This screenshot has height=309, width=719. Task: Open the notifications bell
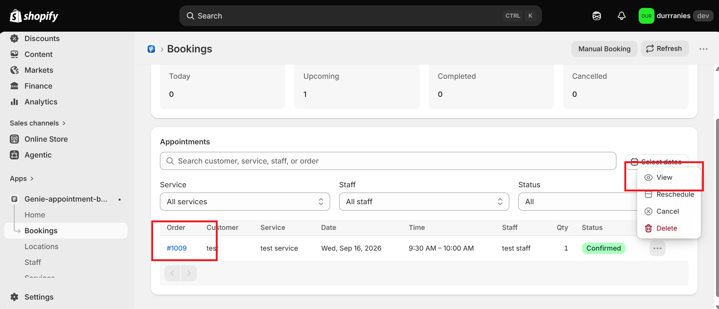point(622,16)
